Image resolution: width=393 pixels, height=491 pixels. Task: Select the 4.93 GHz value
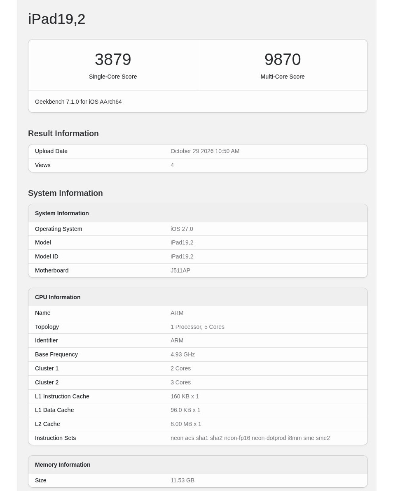tap(183, 354)
